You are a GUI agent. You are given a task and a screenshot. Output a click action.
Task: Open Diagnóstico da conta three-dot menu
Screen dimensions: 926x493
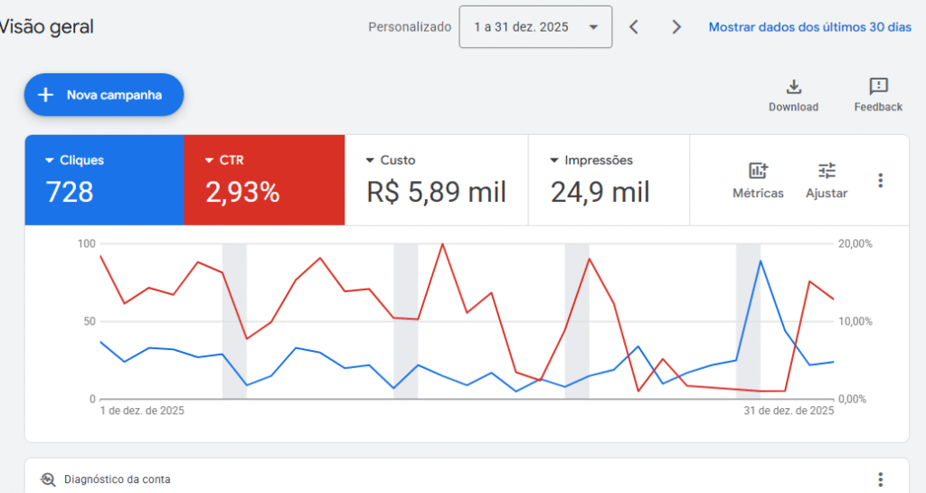880,479
